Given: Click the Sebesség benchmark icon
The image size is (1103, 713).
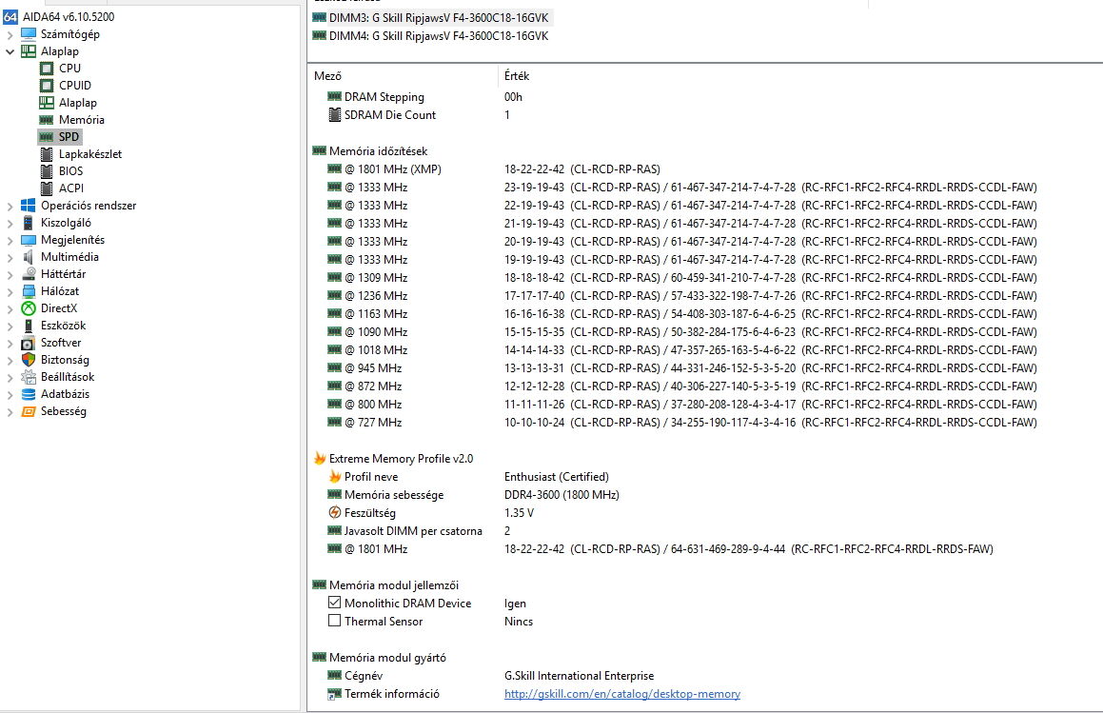Looking at the screenshot, I should 29,411.
